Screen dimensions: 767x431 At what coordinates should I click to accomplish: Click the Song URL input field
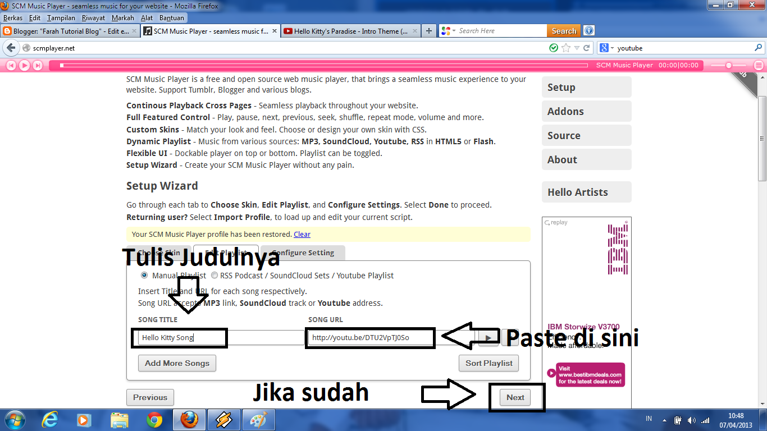tap(391, 337)
